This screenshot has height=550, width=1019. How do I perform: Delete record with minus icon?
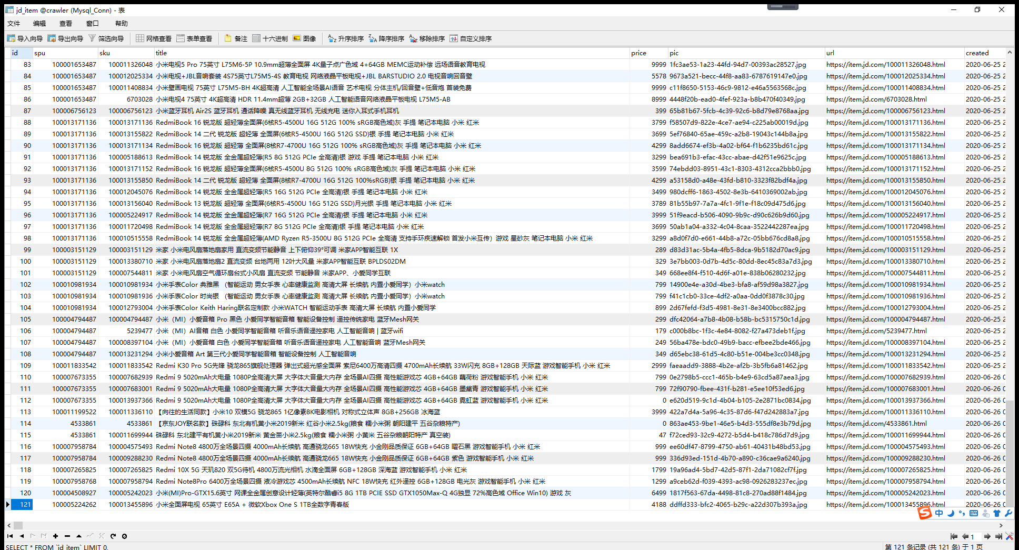[67, 536]
